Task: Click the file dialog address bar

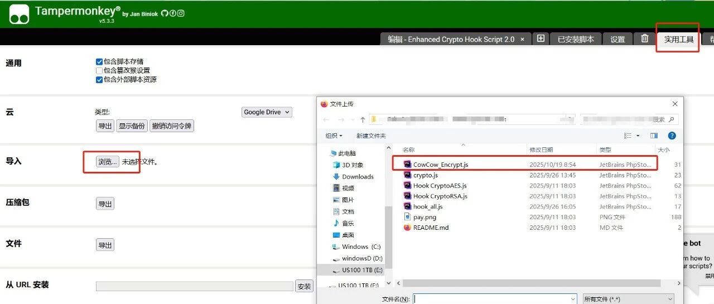Action: click(472, 119)
